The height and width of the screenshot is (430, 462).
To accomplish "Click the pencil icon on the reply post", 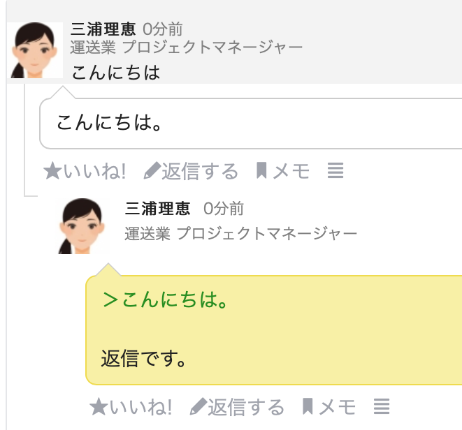I will pyautogui.click(x=198, y=407).
